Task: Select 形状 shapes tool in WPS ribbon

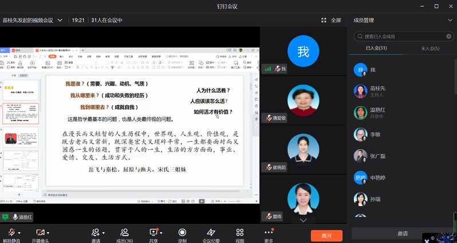Action: pyautogui.click(x=200, y=65)
